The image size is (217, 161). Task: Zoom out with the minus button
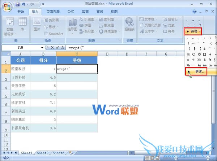point(176,158)
